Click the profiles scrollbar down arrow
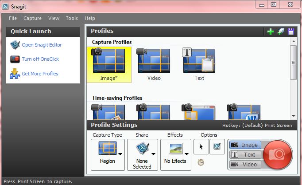The image size is (302, 185). [294, 116]
